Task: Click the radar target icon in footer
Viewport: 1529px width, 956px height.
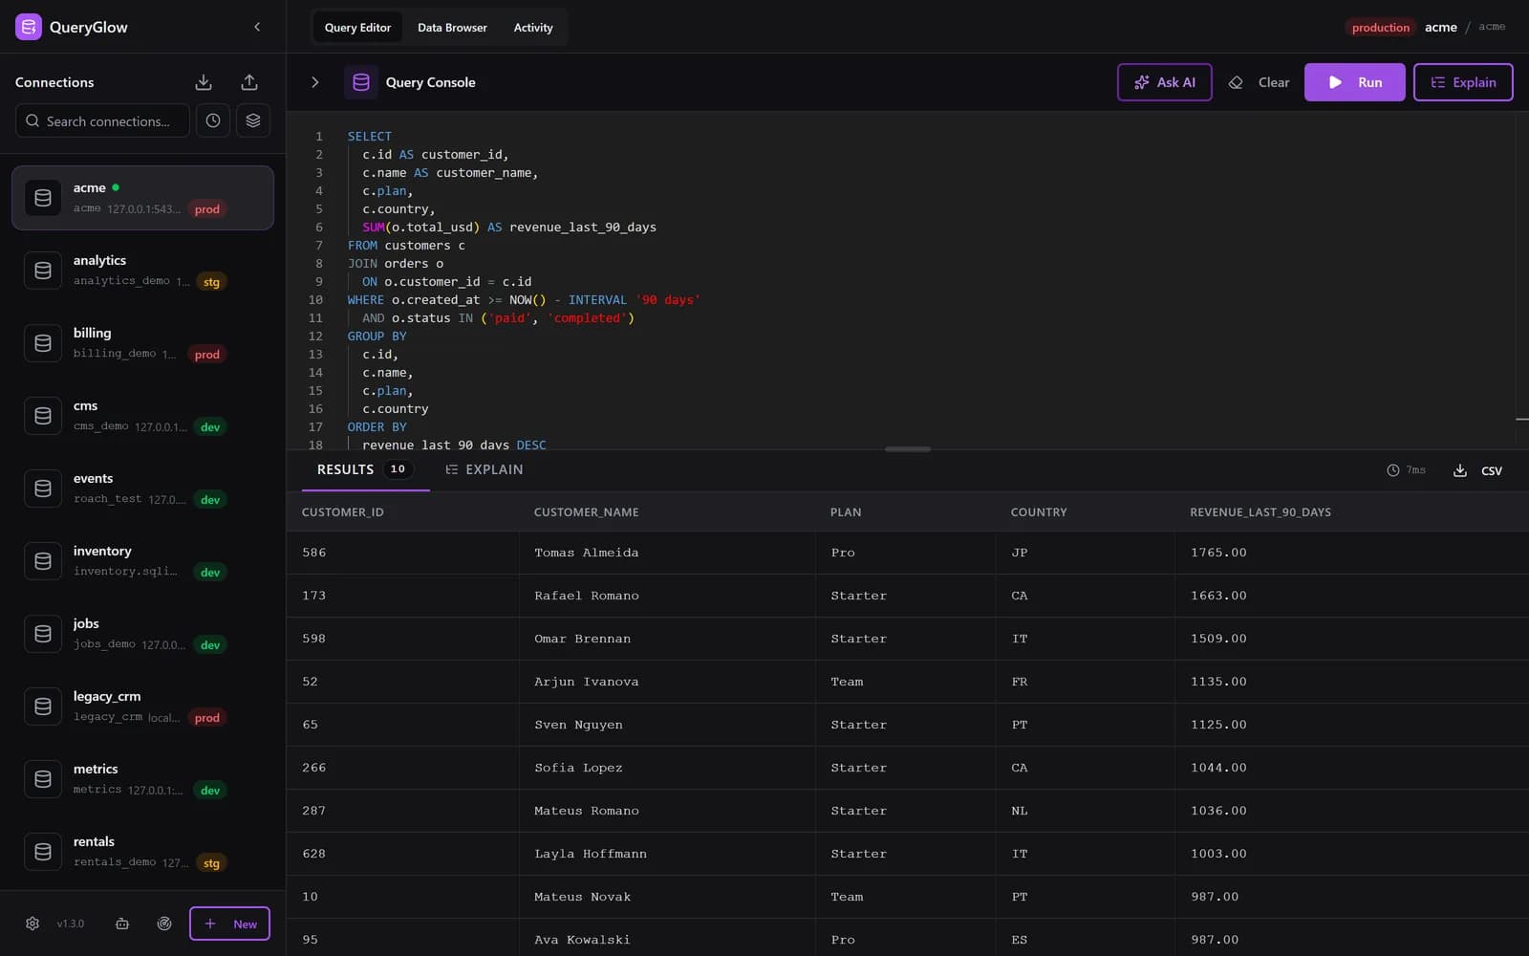Action: point(164,923)
